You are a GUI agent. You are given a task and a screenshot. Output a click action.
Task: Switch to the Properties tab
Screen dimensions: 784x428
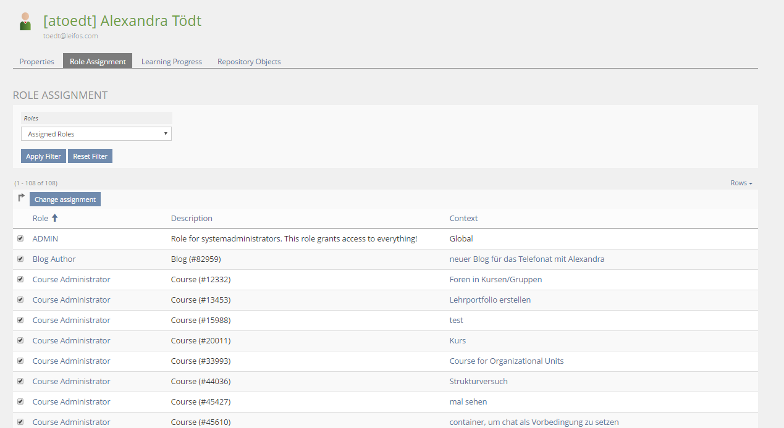[36, 62]
